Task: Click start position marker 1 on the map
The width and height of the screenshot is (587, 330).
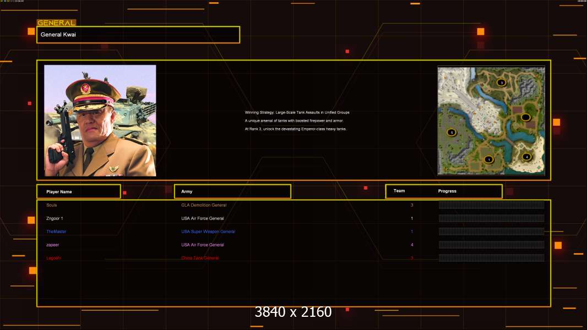Action: pyautogui.click(x=488, y=159)
